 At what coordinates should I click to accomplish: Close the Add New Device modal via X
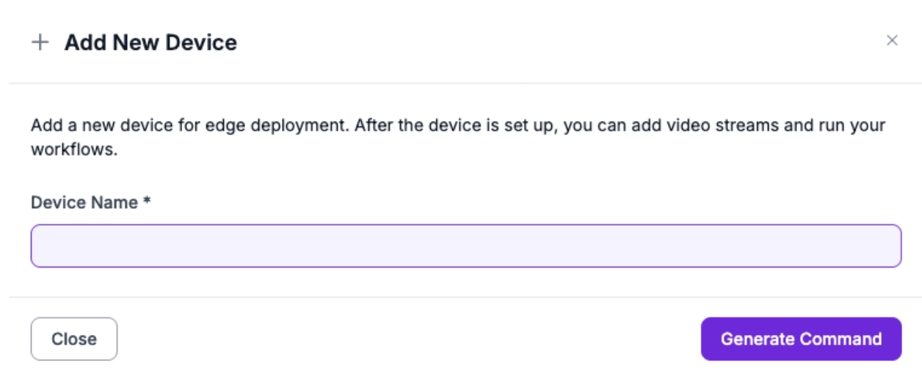[892, 41]
